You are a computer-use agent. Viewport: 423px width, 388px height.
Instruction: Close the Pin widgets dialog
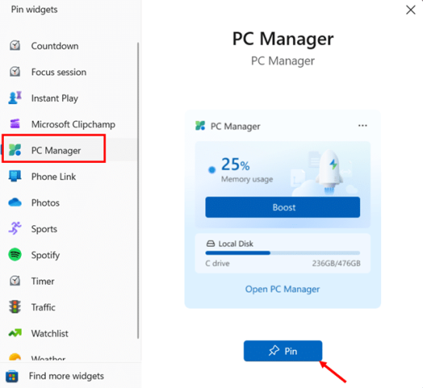(411, 10)
